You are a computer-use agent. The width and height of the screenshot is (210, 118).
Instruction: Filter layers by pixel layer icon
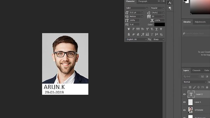click(202, 76)
